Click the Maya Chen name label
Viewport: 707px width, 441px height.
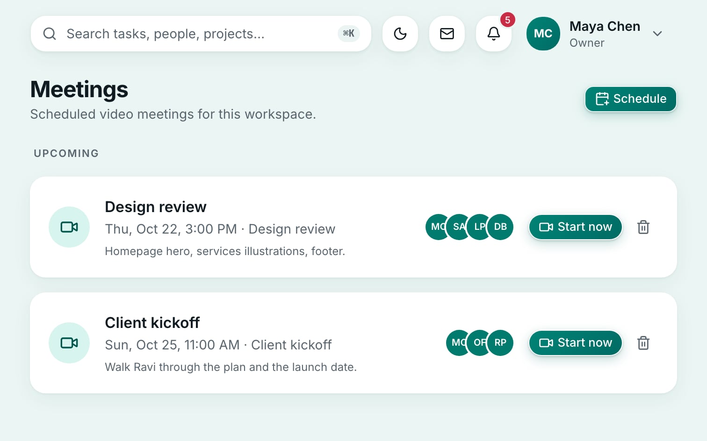605,27
